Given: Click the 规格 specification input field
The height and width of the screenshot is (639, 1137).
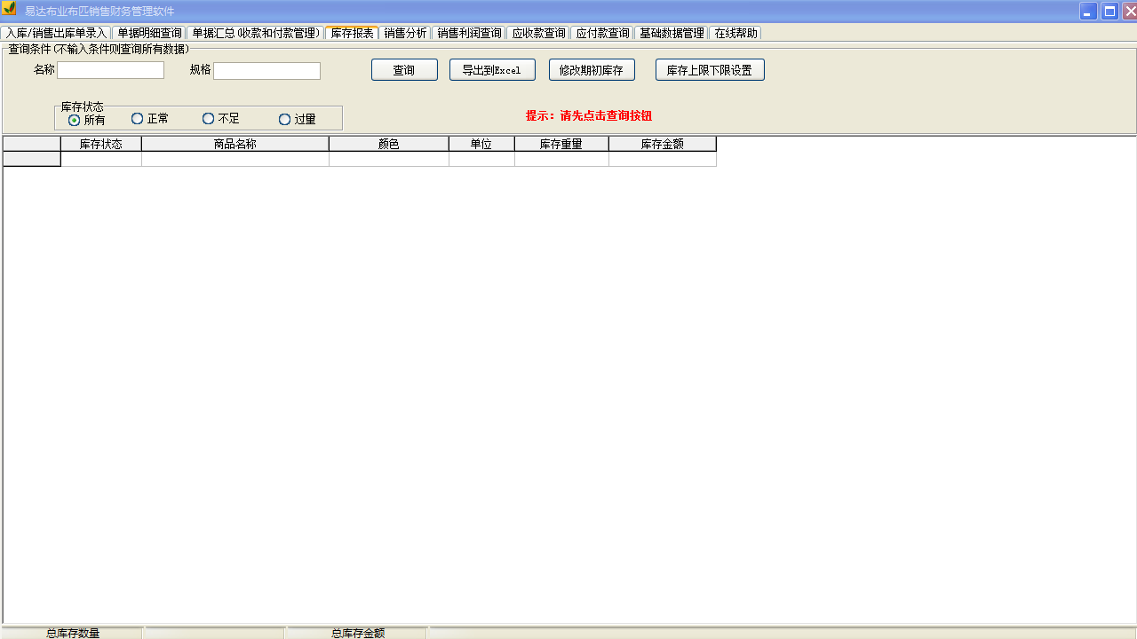Looking at the screenshot, I should click(x=266, y=70).
